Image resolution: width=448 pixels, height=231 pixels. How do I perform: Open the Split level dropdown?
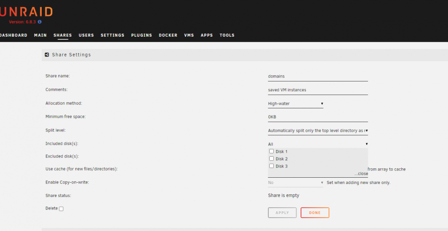click(318, 130)
